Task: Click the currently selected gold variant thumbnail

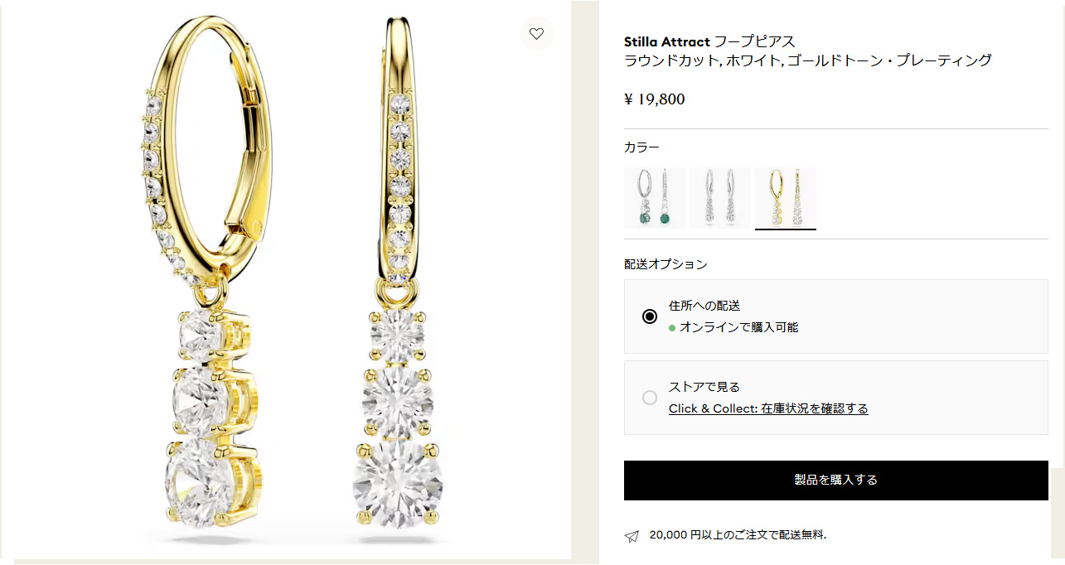Action: point(785,197)
